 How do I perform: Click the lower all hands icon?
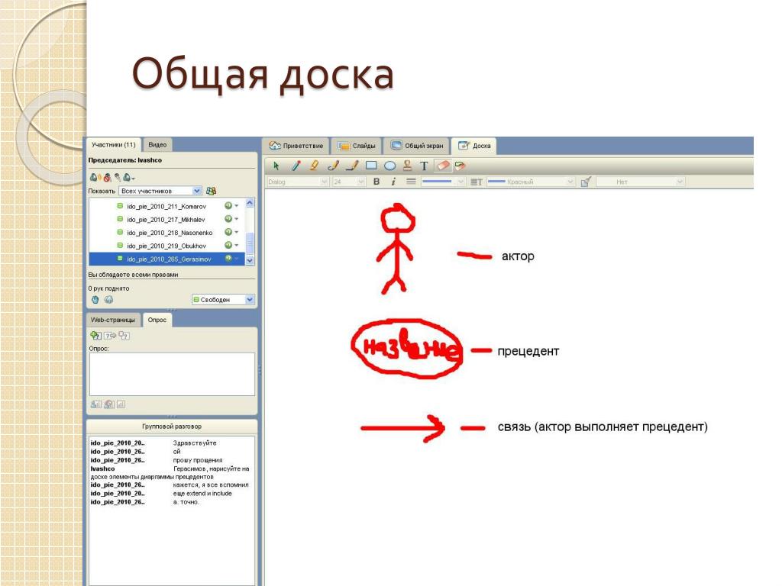click(x=108, y=299)
